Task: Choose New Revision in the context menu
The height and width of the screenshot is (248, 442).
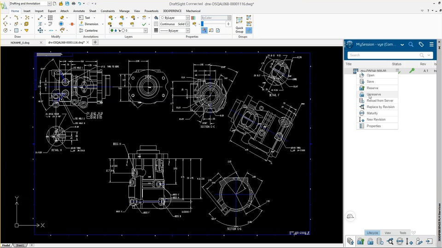Action: [x=377, y=119]
